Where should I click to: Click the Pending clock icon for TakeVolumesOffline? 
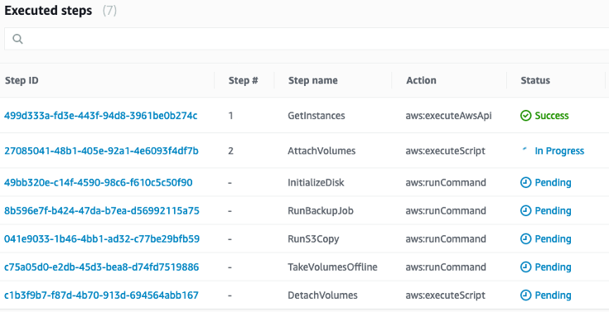point(525,267)
